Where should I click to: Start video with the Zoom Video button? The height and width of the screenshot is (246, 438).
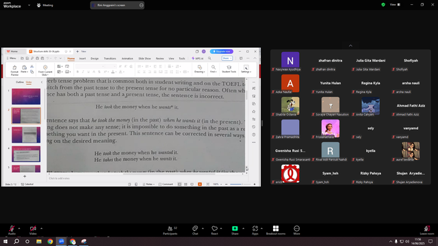[33, 230]
